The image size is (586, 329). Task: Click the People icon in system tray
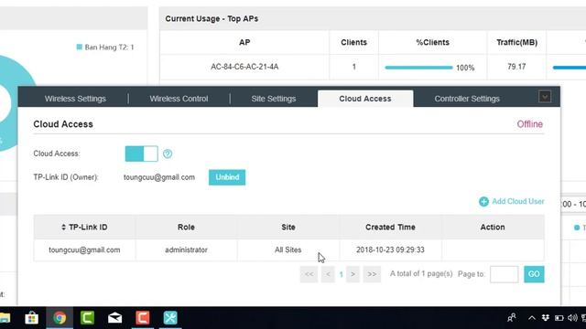(x=512, y=318)
